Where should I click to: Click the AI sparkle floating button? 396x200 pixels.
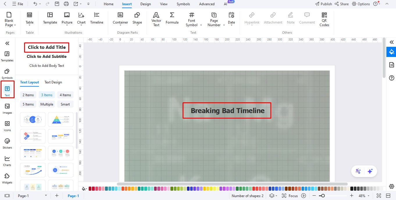(370, 171)
